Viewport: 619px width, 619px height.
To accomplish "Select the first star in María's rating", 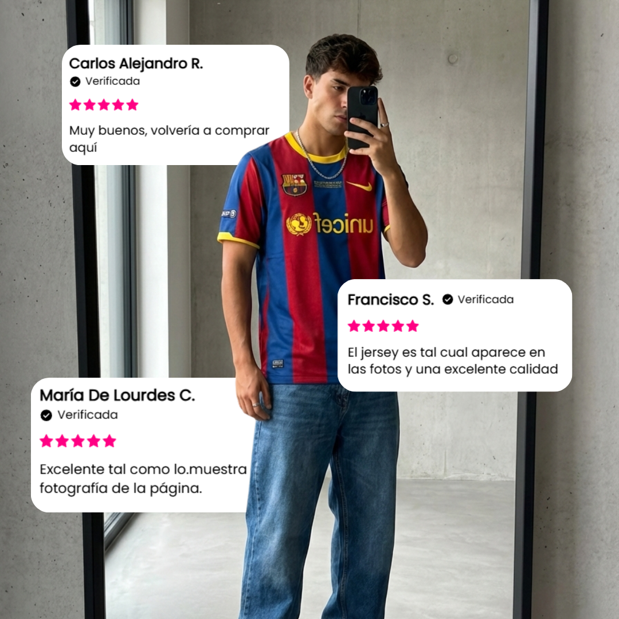I will (x=46, y=441).
